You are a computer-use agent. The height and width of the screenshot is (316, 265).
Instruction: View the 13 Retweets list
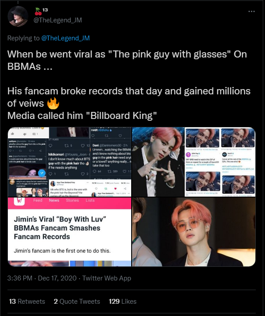[x=27, y=301]
